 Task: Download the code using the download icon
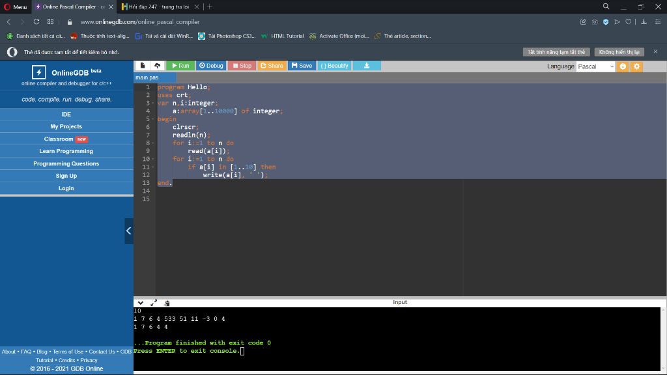[x=367, y=66]
